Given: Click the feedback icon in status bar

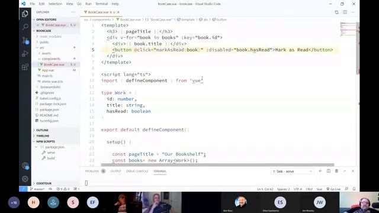Looking at the screenshot, I should coord(346,189).
